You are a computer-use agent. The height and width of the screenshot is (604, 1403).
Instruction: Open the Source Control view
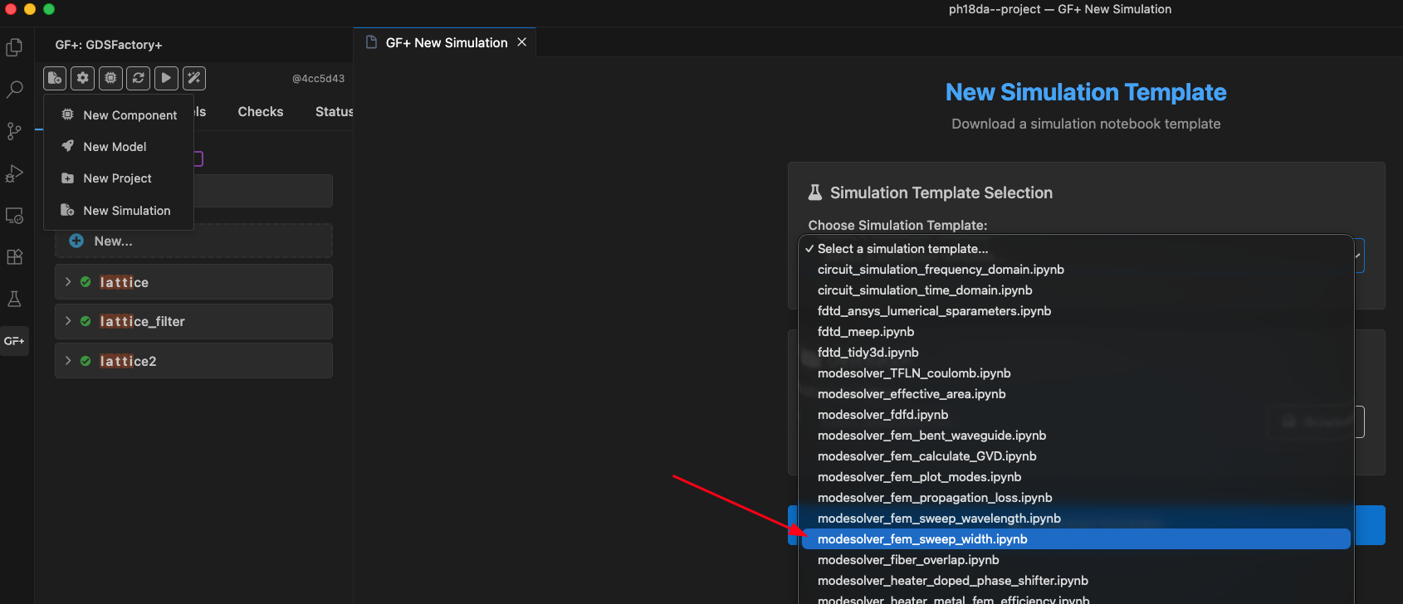coord(14,131)
